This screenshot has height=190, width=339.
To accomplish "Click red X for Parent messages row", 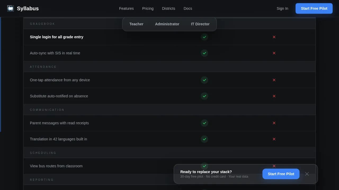I will pos(274,123).
